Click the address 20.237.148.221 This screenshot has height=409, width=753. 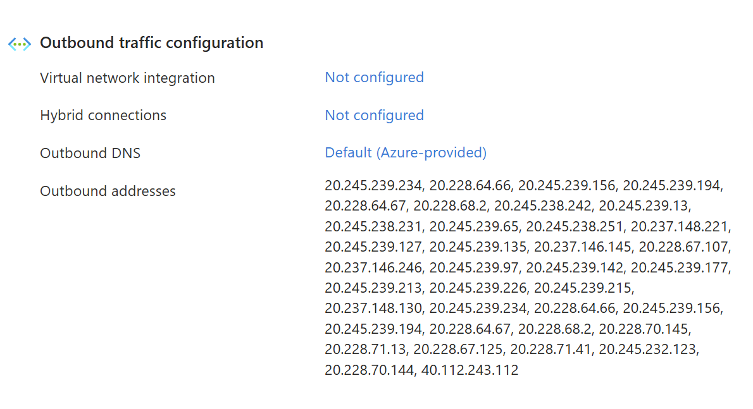(680, 226)
